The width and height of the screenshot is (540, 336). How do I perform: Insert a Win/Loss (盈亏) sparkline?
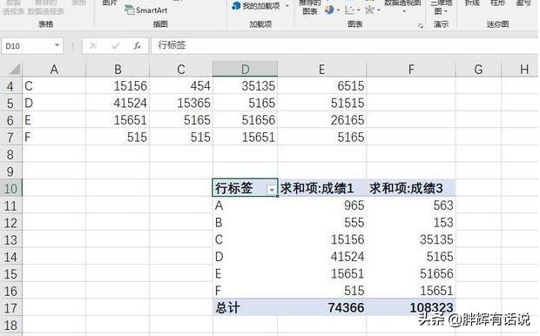pos(523,3)
